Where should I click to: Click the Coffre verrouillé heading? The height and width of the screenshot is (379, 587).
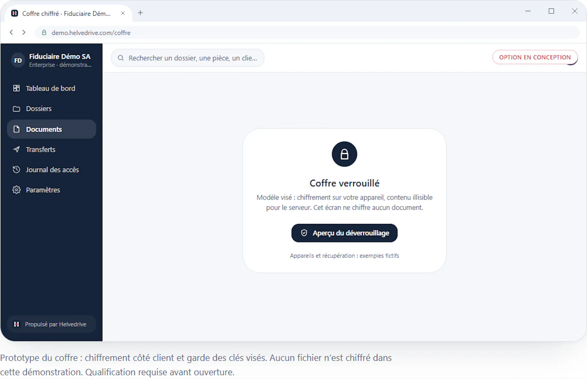(344, 183)
